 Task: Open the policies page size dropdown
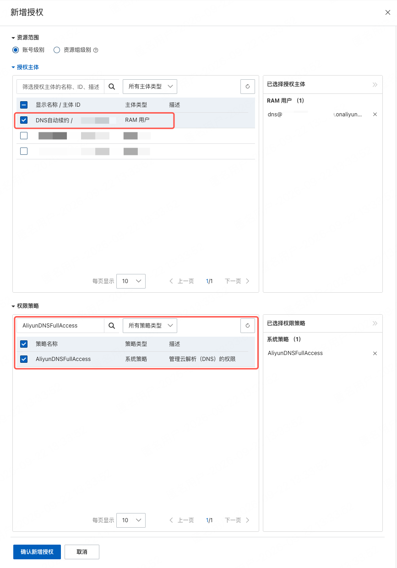click(131, 520)
